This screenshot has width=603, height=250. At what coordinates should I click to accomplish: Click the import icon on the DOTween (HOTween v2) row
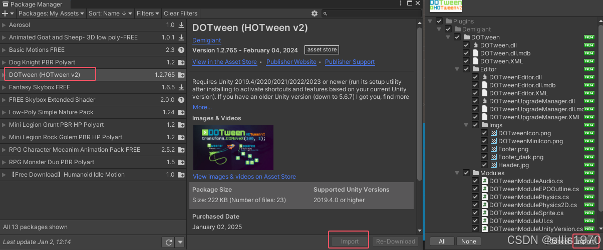click(181, 75)
